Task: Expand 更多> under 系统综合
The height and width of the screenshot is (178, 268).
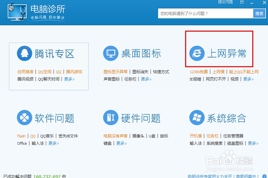Action: pos(253,143)
